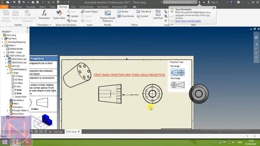The width and height of the screenshot is (260, 146).
Task: Collapse VIEW1:Part1.ipt node
Action: [4, 56]
